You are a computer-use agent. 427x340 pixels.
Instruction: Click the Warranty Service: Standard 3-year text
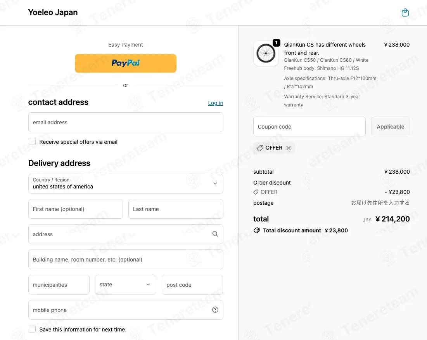[322, 101]
